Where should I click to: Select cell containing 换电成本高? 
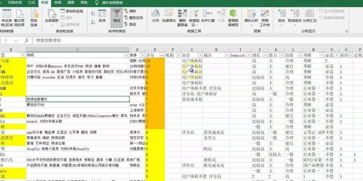pos(216,166)
